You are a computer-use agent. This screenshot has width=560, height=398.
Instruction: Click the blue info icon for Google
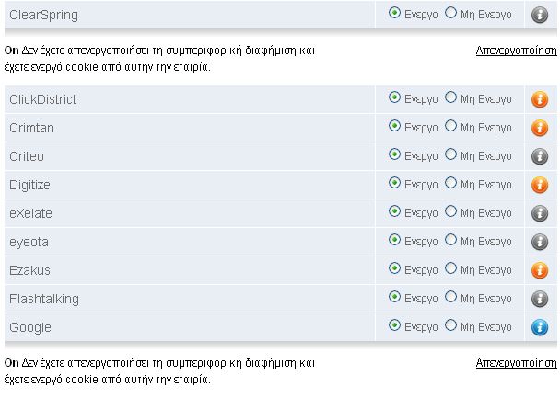pos(540,327)
